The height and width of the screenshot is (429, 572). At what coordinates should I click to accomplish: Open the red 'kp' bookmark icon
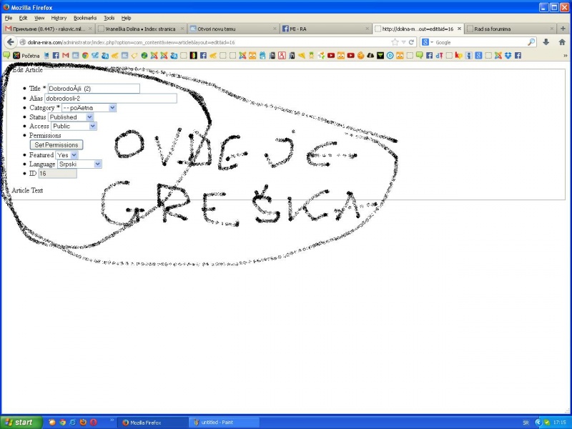[458, 56]
